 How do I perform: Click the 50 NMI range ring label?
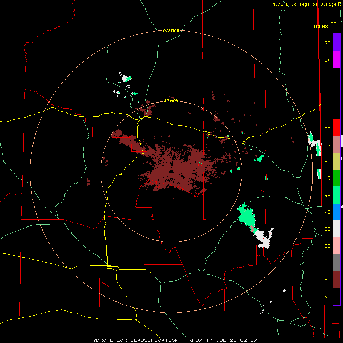(171, 101)
